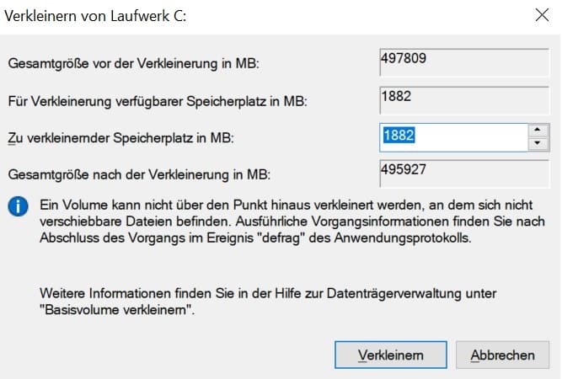The height and width of the screenshot is (379, 562).
Task: Decrease shrink amount with the down arrow
Action: click(x=537, y=143)
